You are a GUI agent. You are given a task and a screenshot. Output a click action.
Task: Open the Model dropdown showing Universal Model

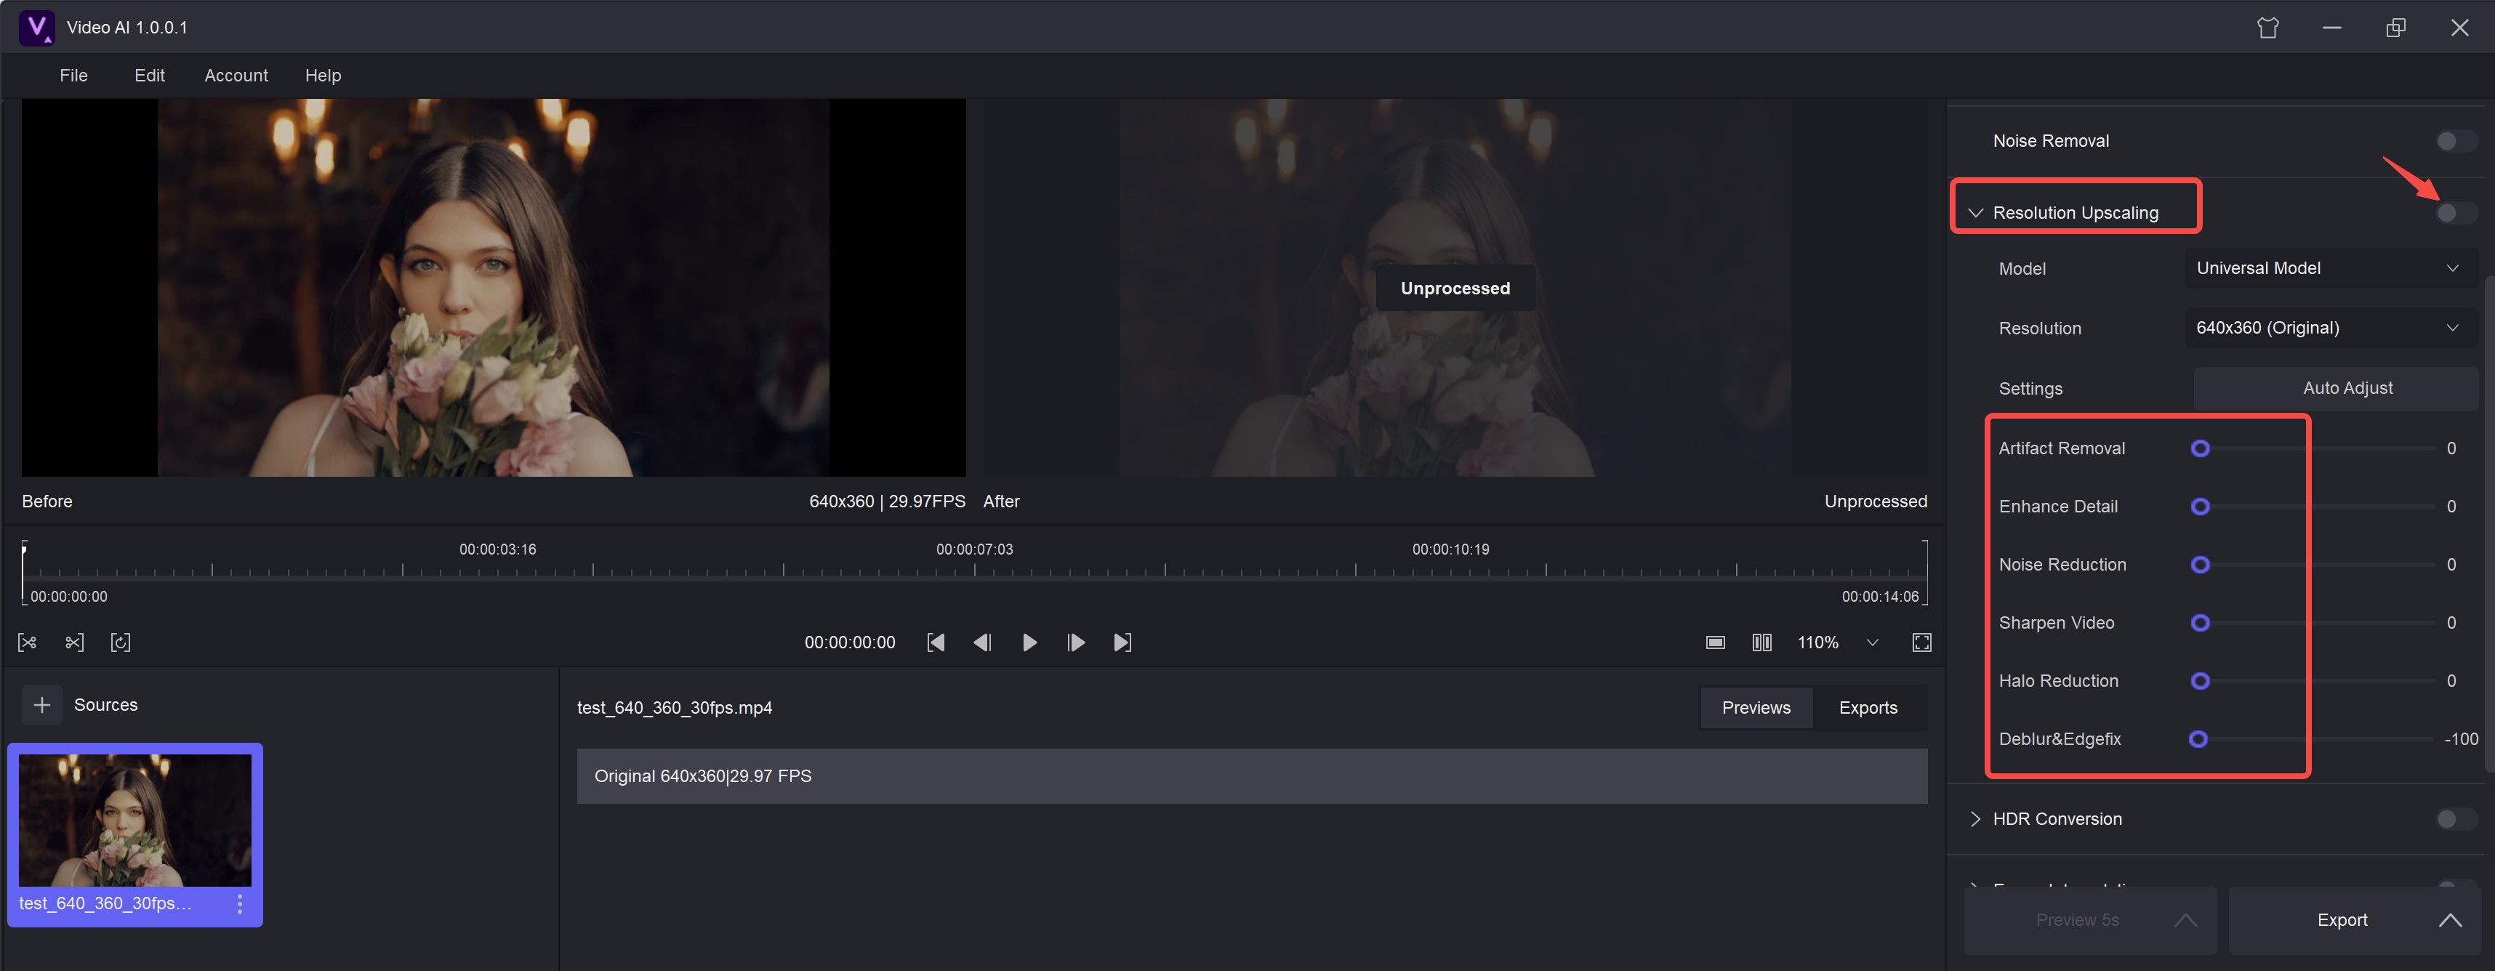[x=2329, y=268]
